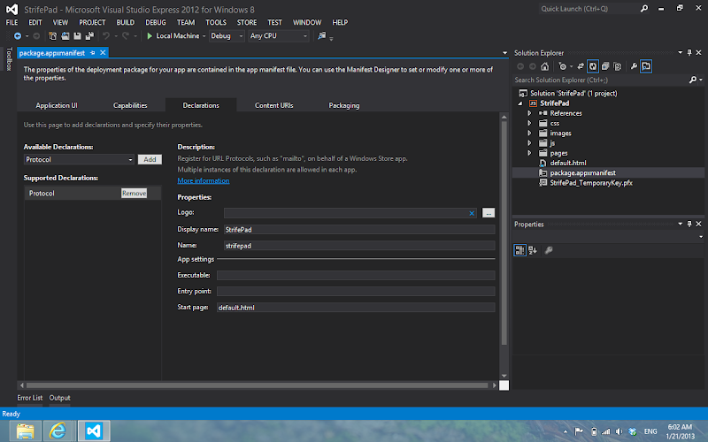
Task: Click the New Project toolbar icon
Action: 53,36
